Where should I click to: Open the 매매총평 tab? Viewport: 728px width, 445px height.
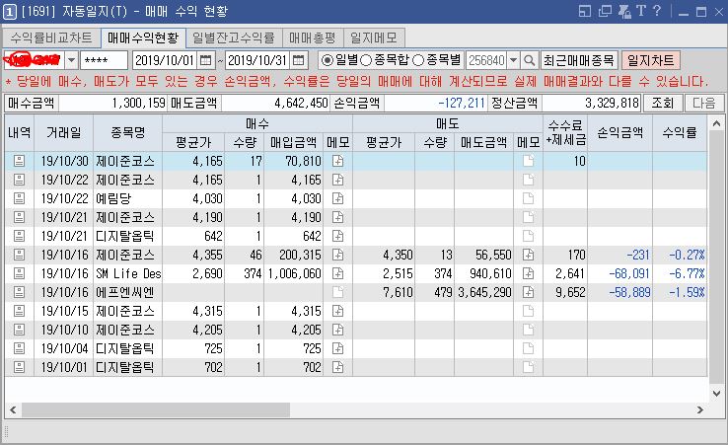click(x=312, y=37)
